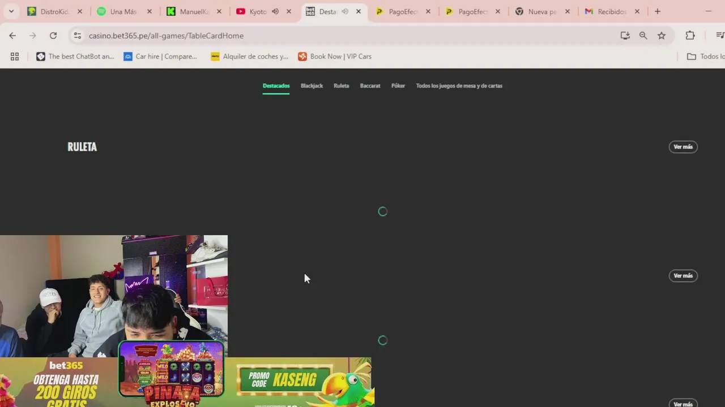Switch to the Gmail Recibidos tab
The height and width of the screenshot is (407, 725).
tap(611, 11)
